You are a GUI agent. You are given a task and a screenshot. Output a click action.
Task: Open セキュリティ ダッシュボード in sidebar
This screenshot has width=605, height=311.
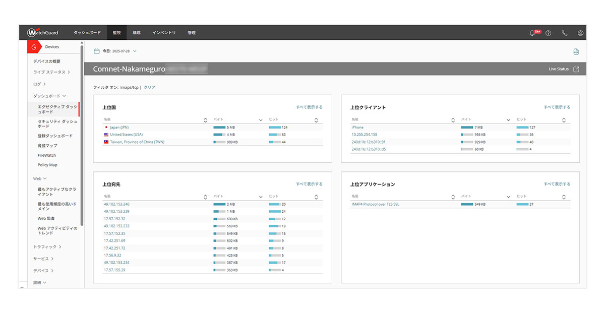pos(57,124)
